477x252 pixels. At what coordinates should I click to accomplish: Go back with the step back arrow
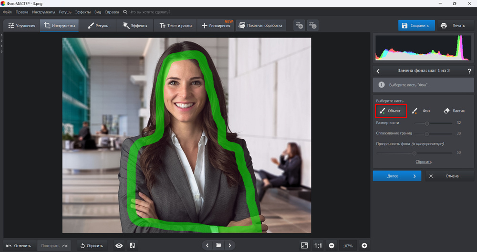378,71
